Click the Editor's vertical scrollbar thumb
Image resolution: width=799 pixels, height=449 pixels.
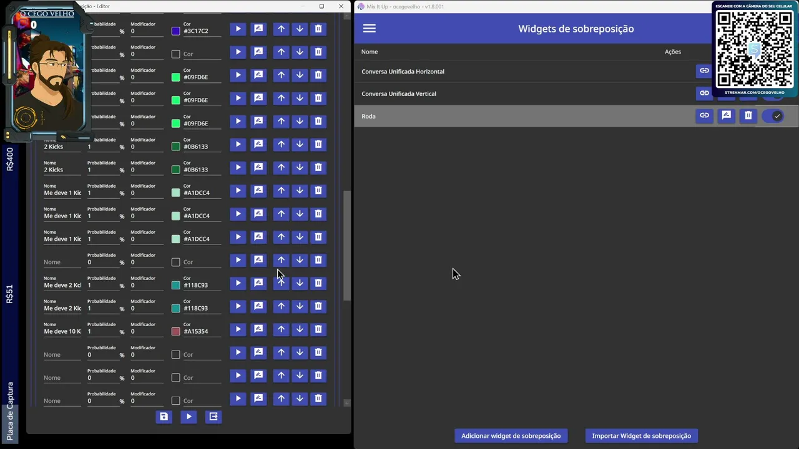pos(348,246)
